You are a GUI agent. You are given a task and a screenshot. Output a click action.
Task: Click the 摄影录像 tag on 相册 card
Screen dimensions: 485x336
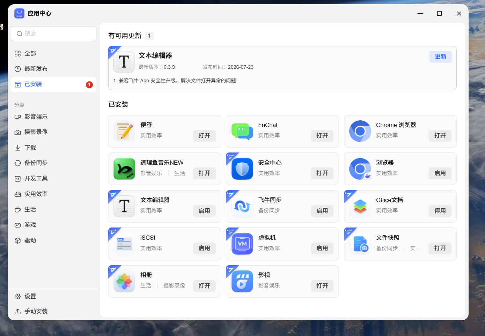(x=174, y=286)
